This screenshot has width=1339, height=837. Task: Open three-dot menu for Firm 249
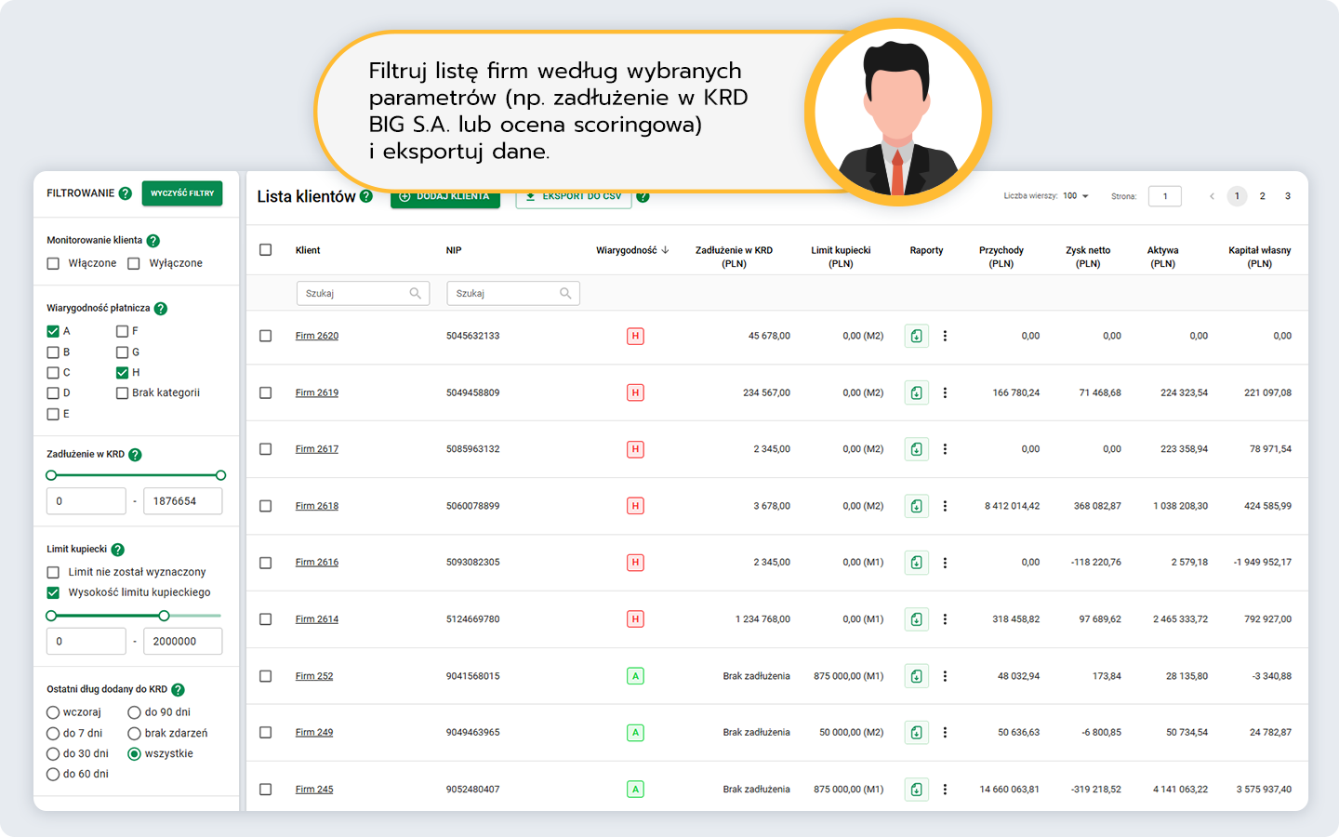point(945,733)
